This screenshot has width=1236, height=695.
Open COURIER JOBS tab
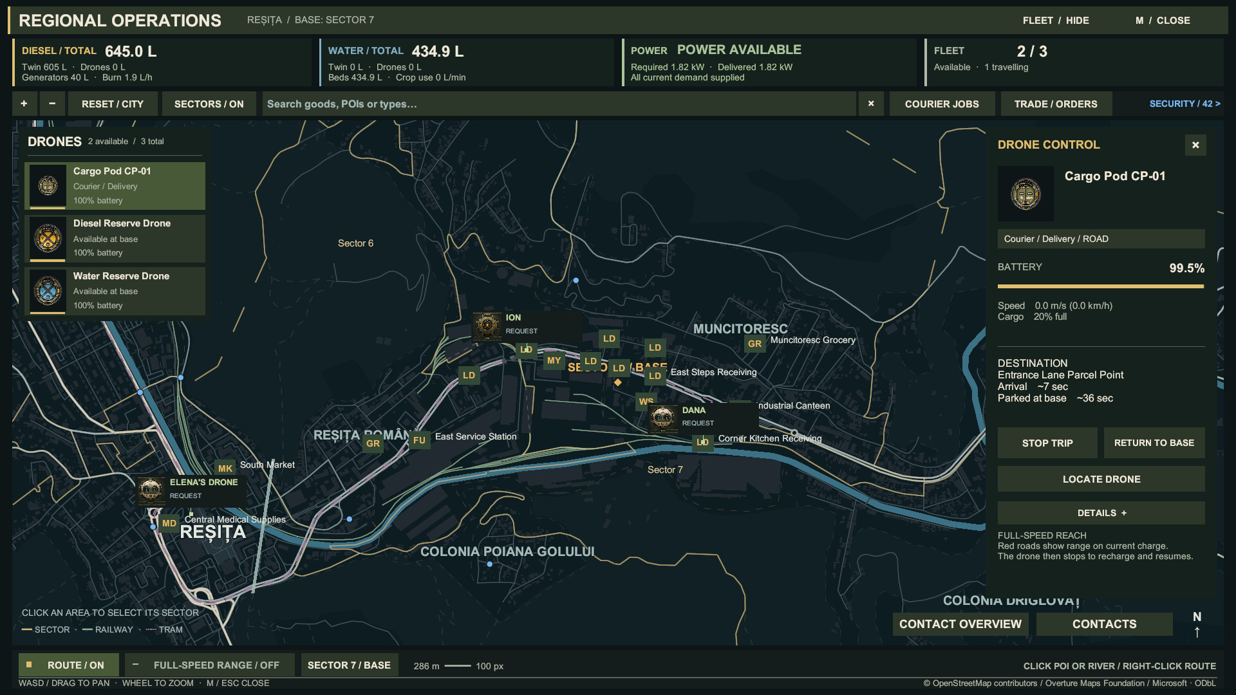pyautogui.click(x=942, y=104)
